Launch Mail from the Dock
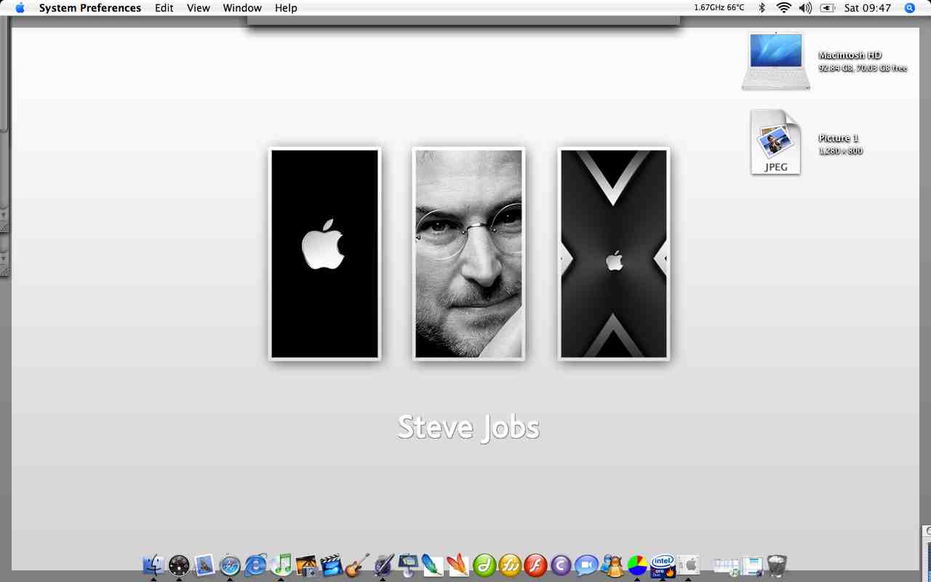The height and width of the screenshot is (582, 931). coord(204,565)
